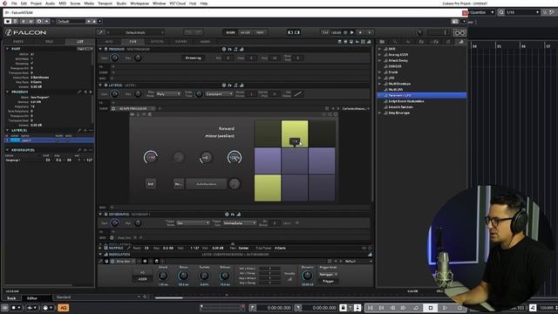
Task: Toggle the Streaming button in Program
Action: [x=193, y=58]
